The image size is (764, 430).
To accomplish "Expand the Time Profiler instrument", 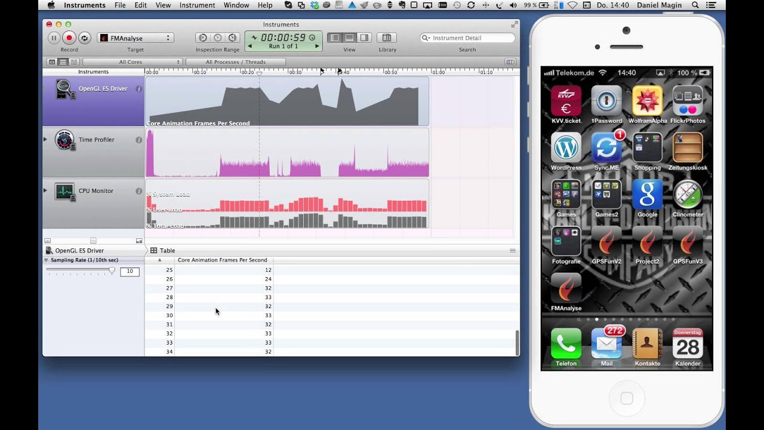I will (x=45, y=140).
